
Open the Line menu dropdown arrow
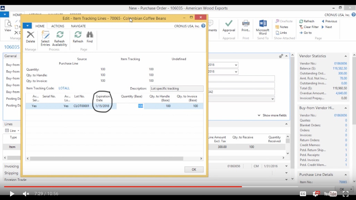click(x=18, y=130)
